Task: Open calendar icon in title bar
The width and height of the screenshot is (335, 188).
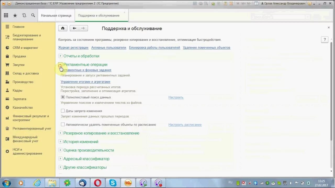Action: click(231, 3)
